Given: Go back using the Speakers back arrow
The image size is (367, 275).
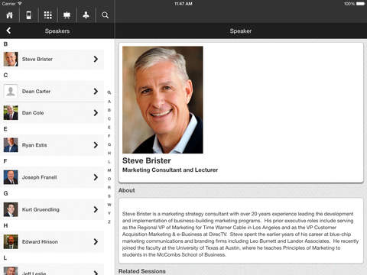Looking at the screenshot, I should [8, 31].
